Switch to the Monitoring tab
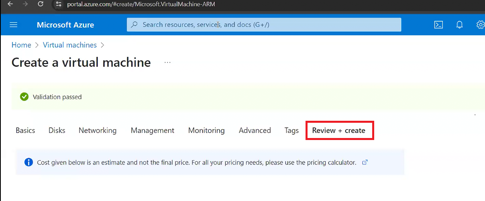Viewport: 485px width, 201px height. pos(206,130)
